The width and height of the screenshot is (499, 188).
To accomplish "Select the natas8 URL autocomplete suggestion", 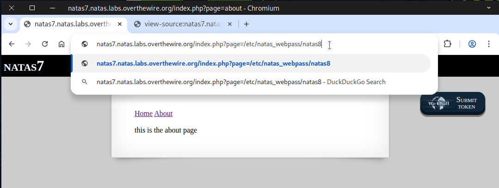I will pyautogui.click(x=213, y=63).
